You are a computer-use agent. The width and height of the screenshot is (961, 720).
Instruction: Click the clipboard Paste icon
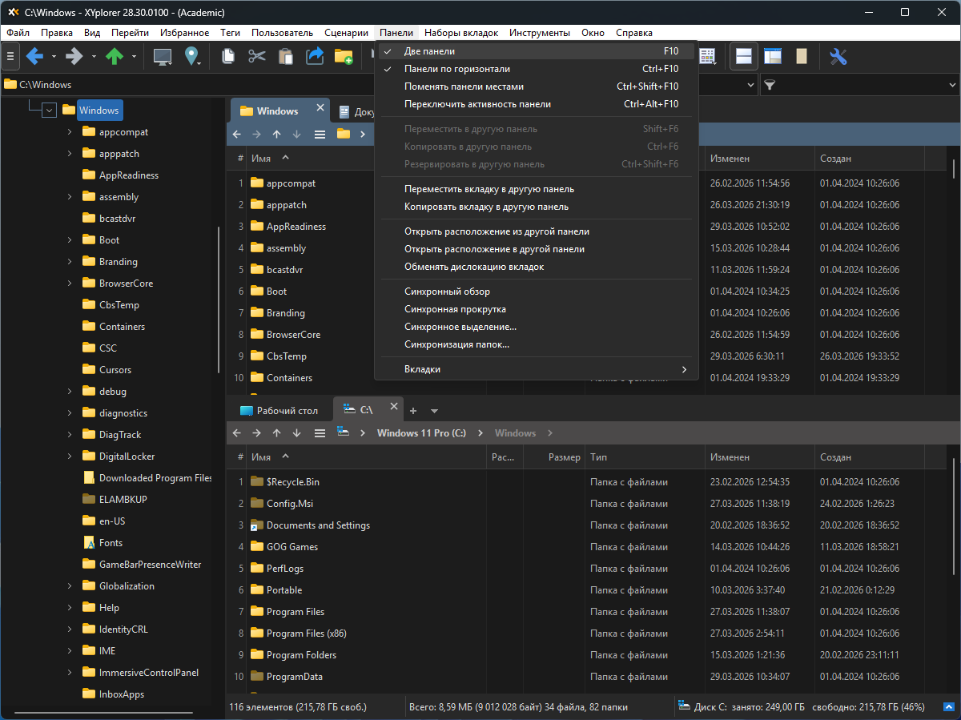(x=285, y=56)
